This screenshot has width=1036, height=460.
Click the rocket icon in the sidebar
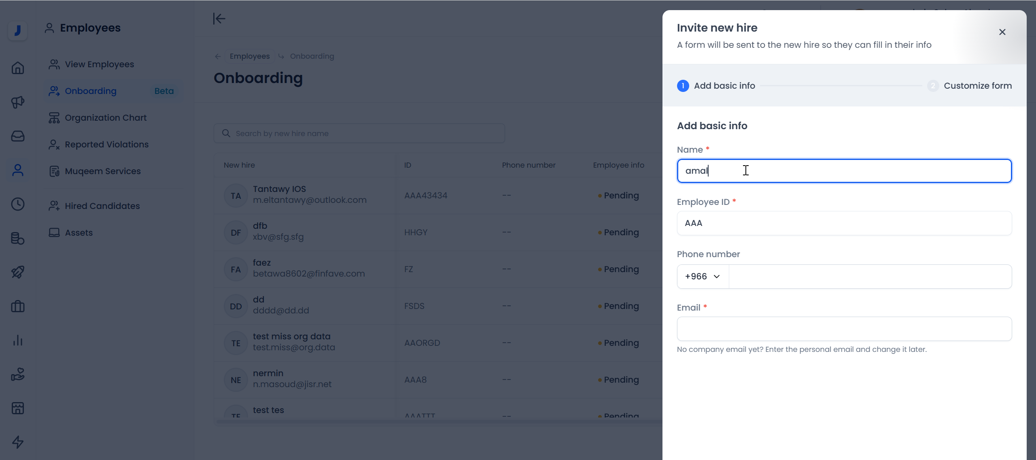click(x=17, y=272)
